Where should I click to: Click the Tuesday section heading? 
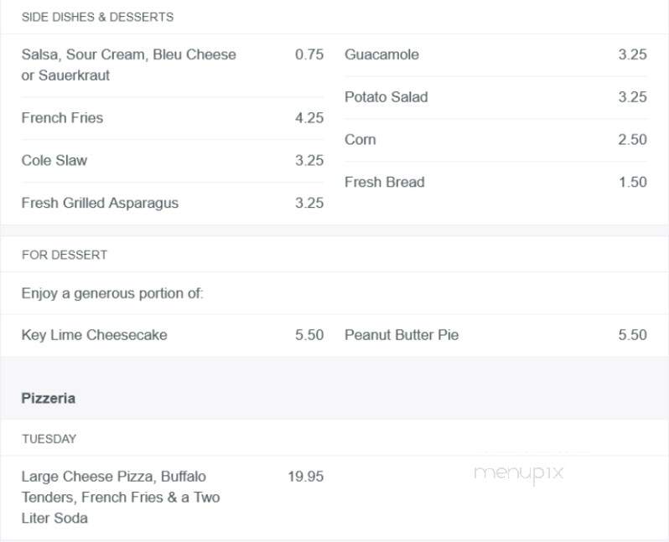[x=49, y=439]
